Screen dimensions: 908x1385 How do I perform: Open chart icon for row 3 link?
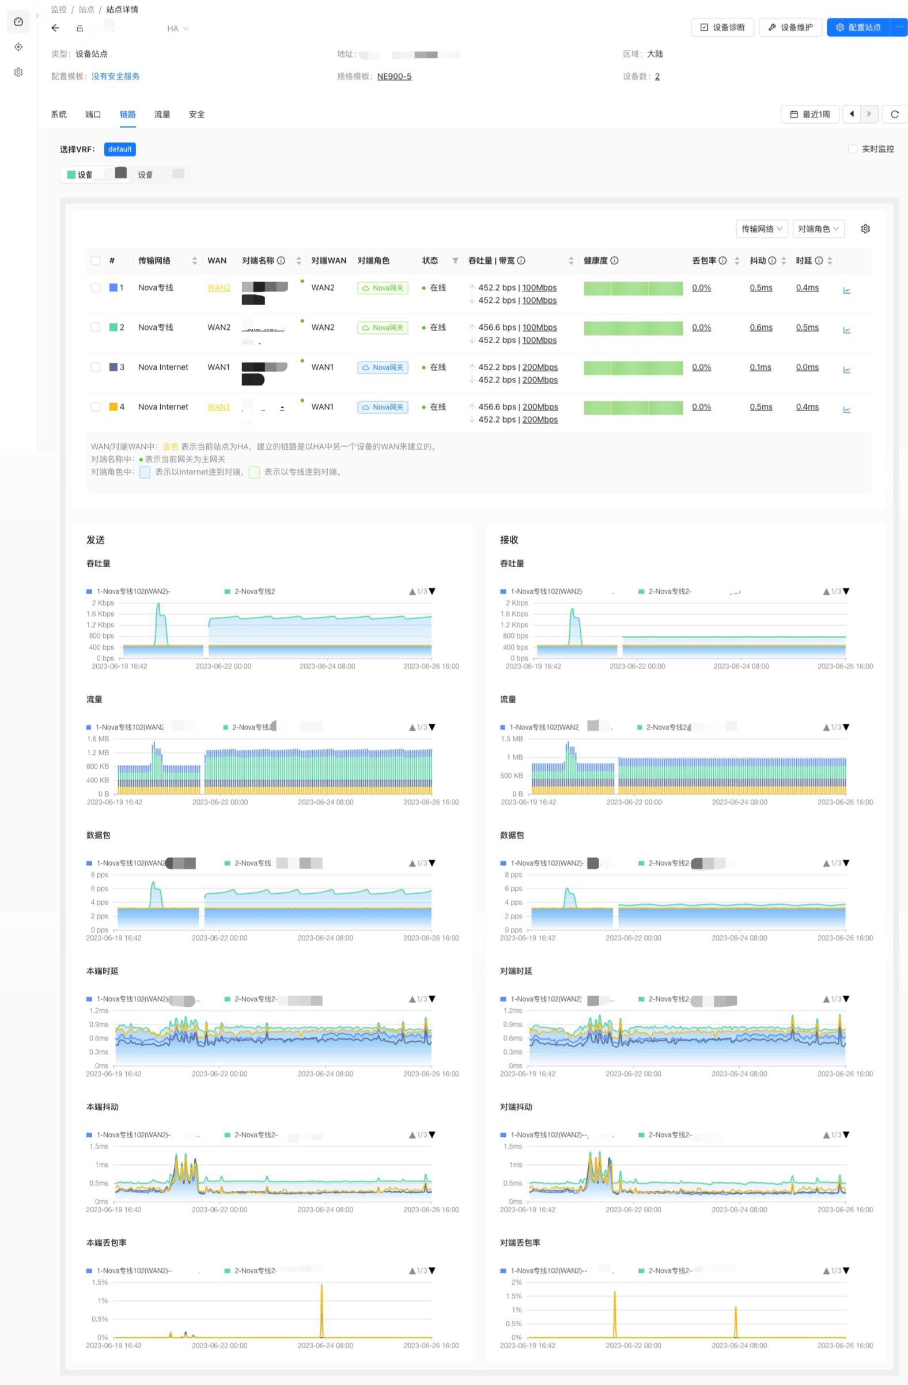click(x=847, y=370)
